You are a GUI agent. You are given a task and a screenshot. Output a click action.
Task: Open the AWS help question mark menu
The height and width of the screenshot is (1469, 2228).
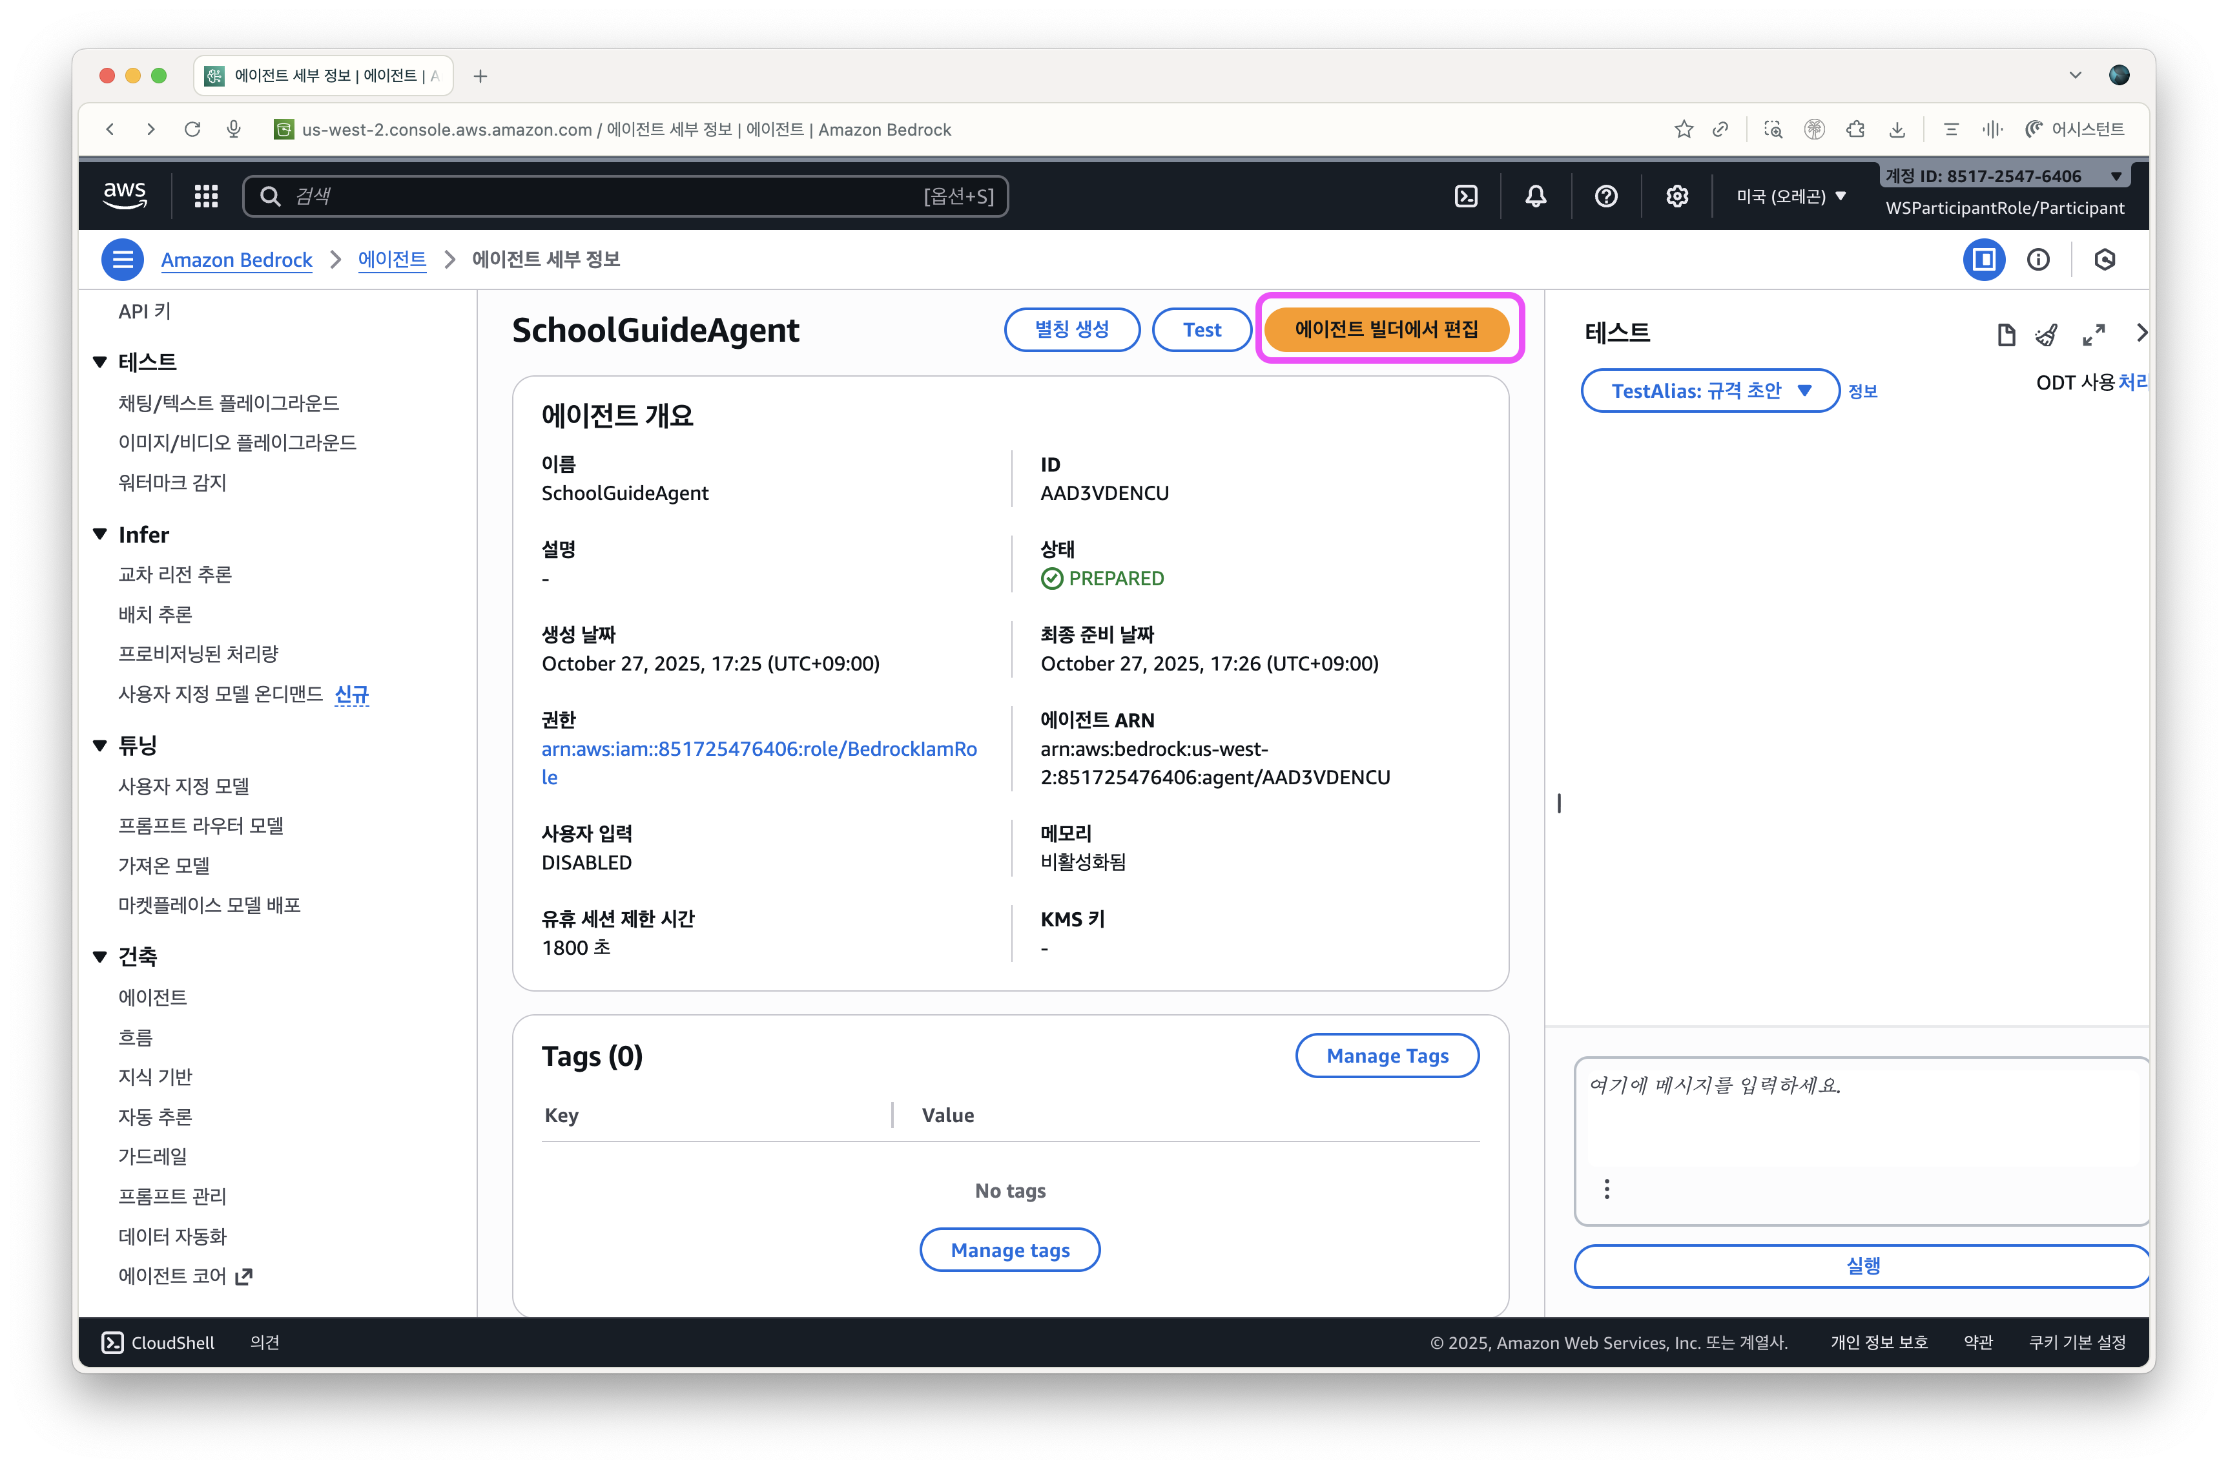(1606, 196)
